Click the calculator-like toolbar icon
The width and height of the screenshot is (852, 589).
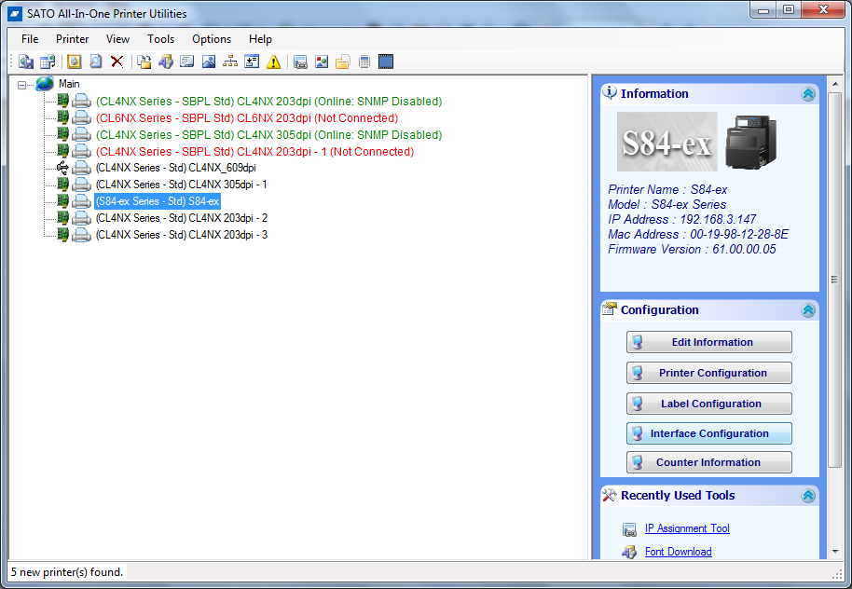(364, 62)
